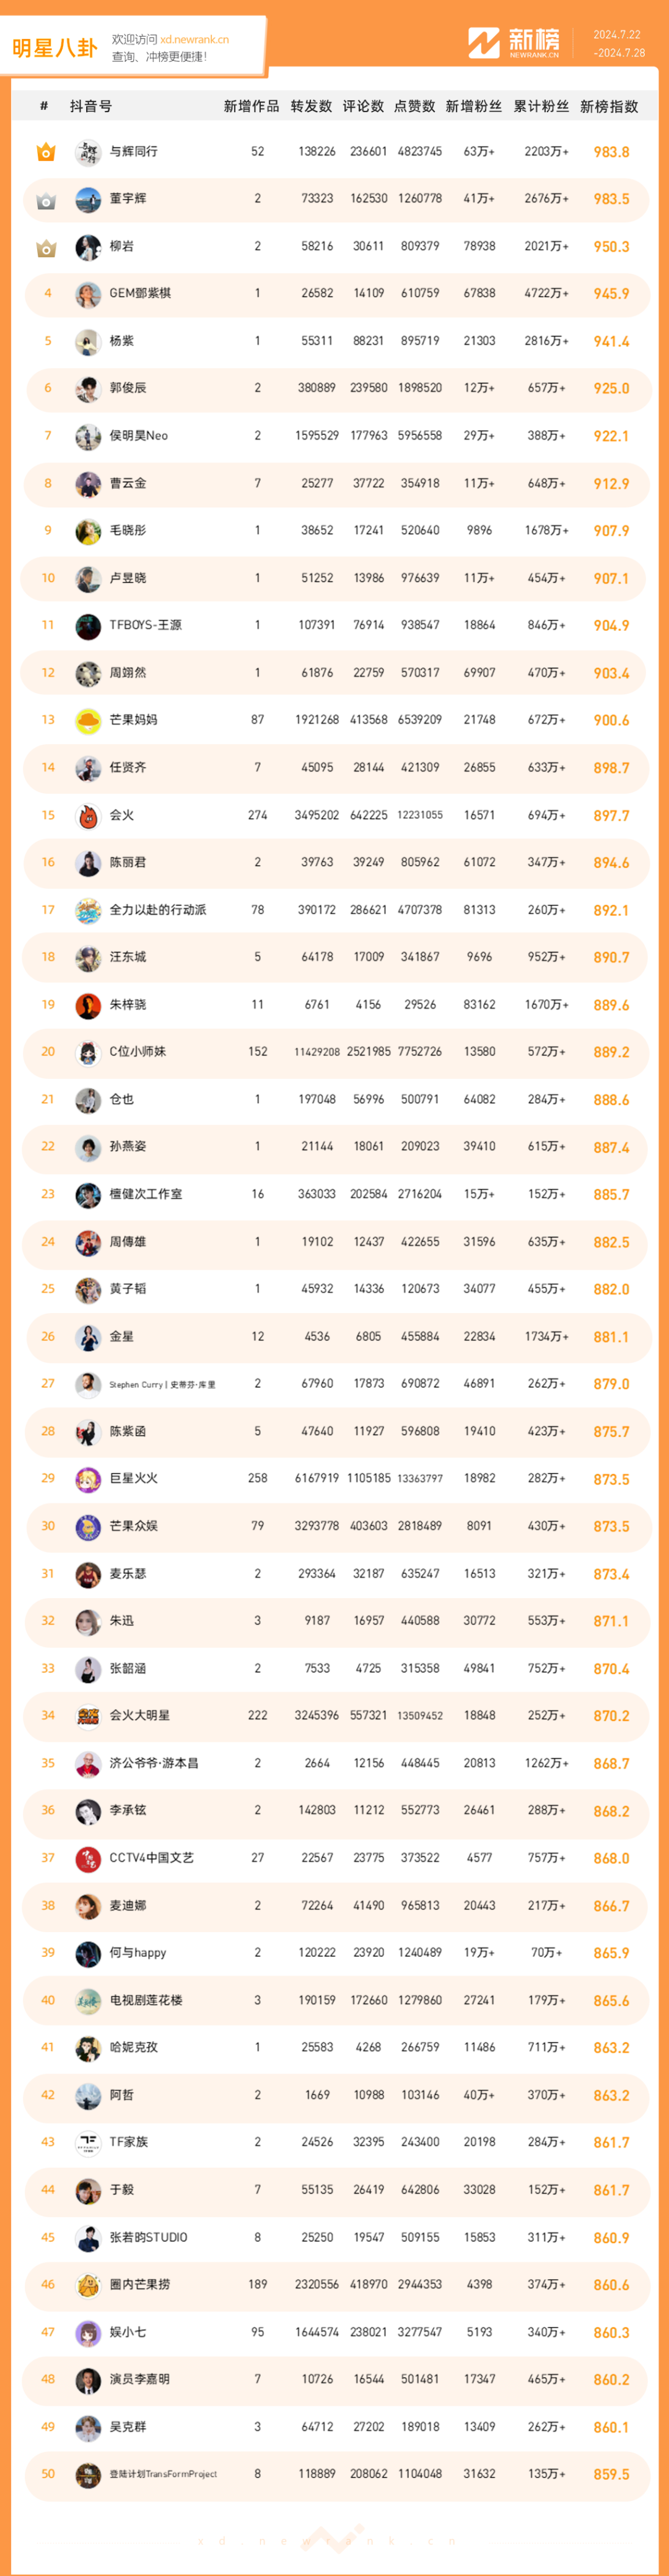Click the silver crown badge beside 董宇辉
The height and width of the screenshot is (2576, 669).
coord(46,200)
